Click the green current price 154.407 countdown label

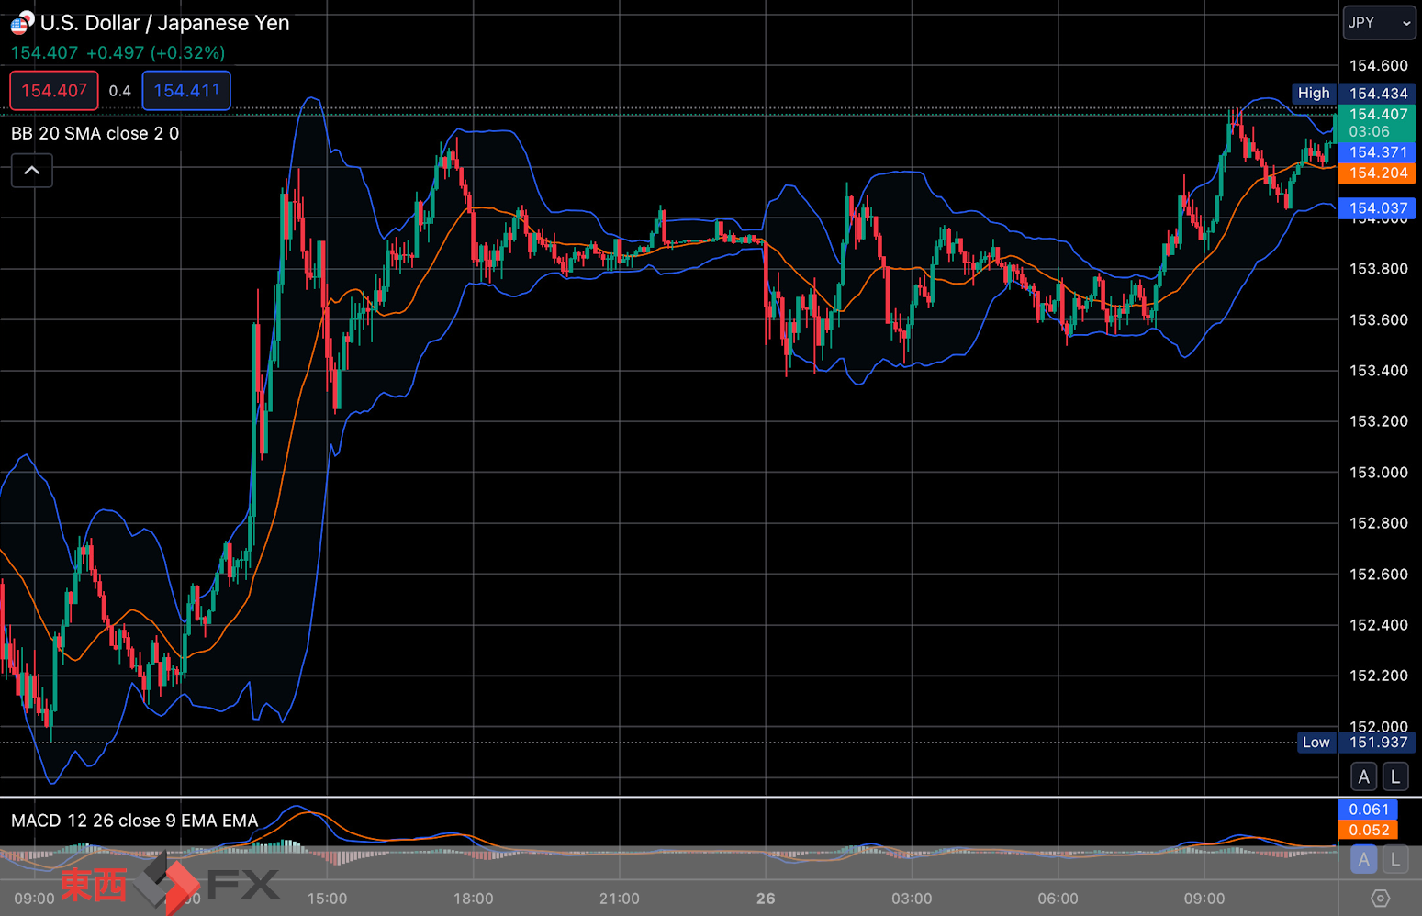coord(1377,123)
